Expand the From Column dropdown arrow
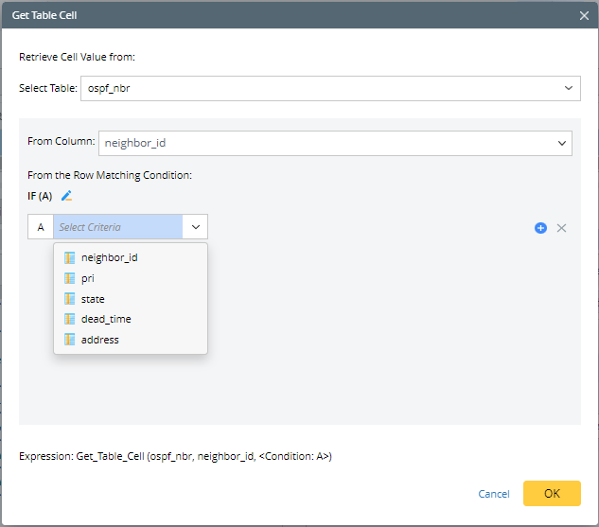The image size is (599, 527). (x=561, y=143)
